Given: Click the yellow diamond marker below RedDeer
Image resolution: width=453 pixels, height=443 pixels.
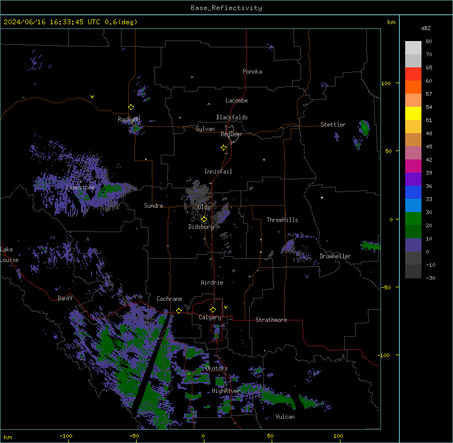Looking at the screenshot, I should coord(223,148).
